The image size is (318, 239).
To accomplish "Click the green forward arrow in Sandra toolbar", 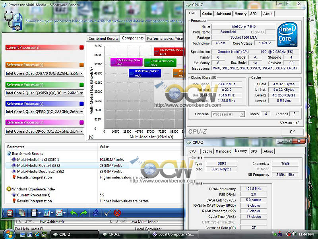I will coord(83,213).
